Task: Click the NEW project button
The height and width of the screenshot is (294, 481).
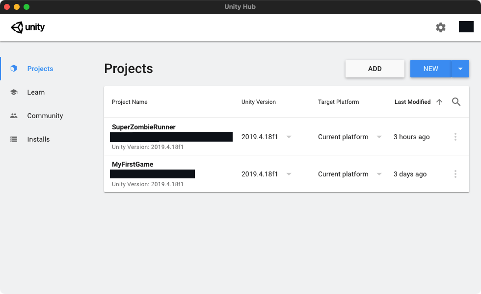Action: point(431,69)
